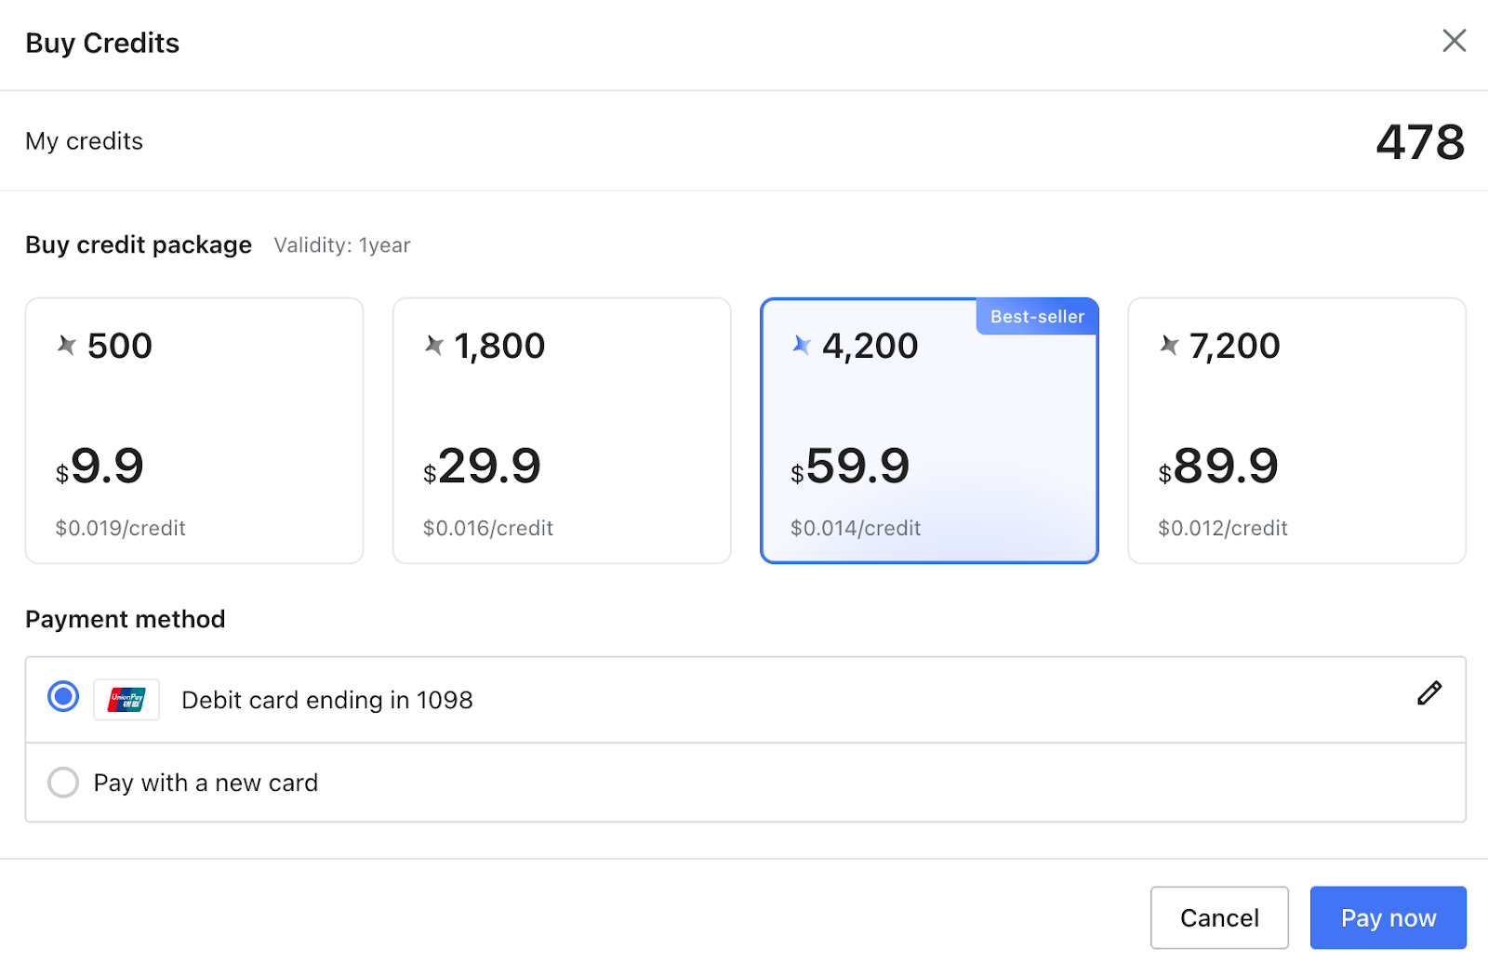
Task: Edit the saved debit card with pencil icon
Action: [x=1429, y=693]
